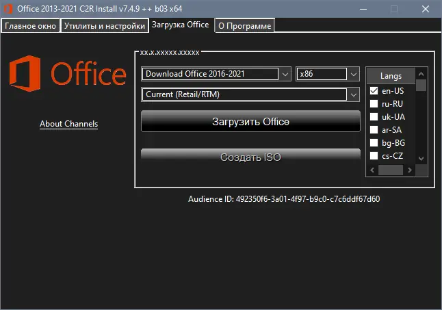Open the Download Office 2016-2021 dropdown
Image resolution: width=442 pixels, height=310 pixels.
pyautogui.click(x=216, y=74)
